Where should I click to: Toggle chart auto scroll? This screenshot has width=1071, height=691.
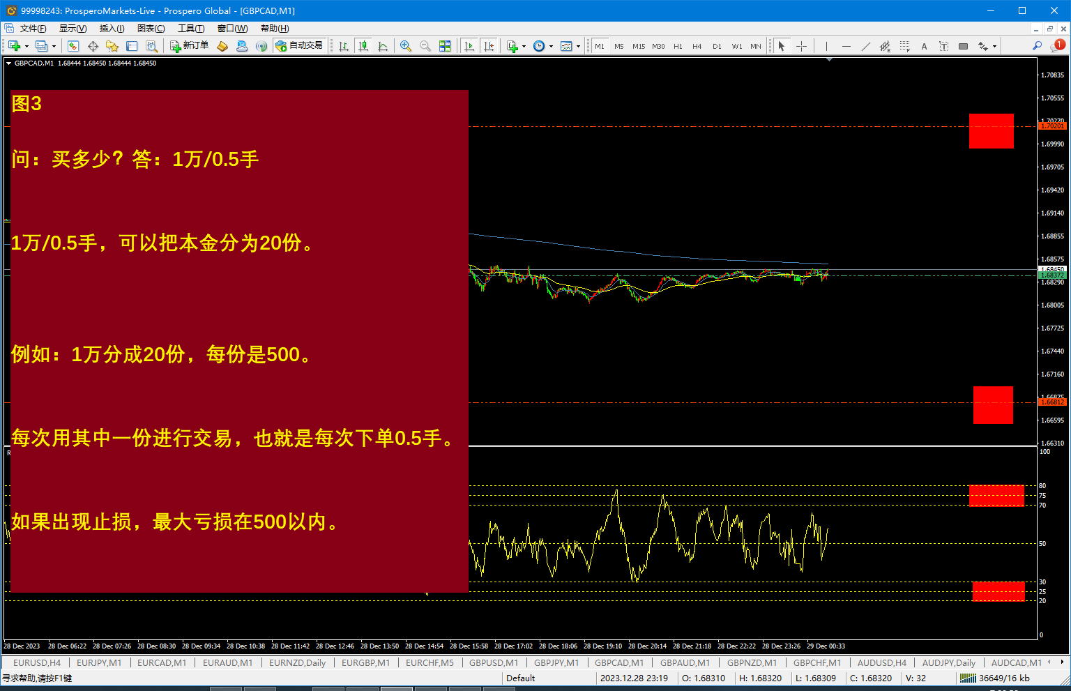click(468, 46)
